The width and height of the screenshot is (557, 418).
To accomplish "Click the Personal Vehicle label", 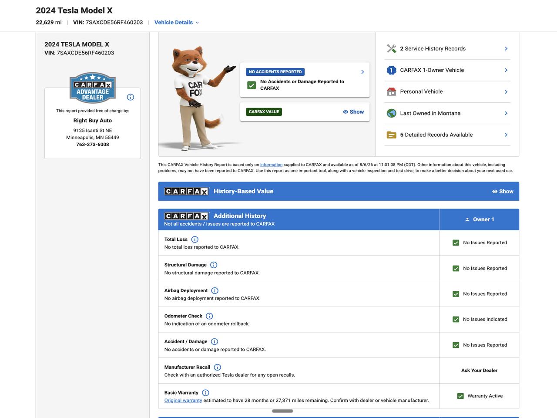I will 421,92.
